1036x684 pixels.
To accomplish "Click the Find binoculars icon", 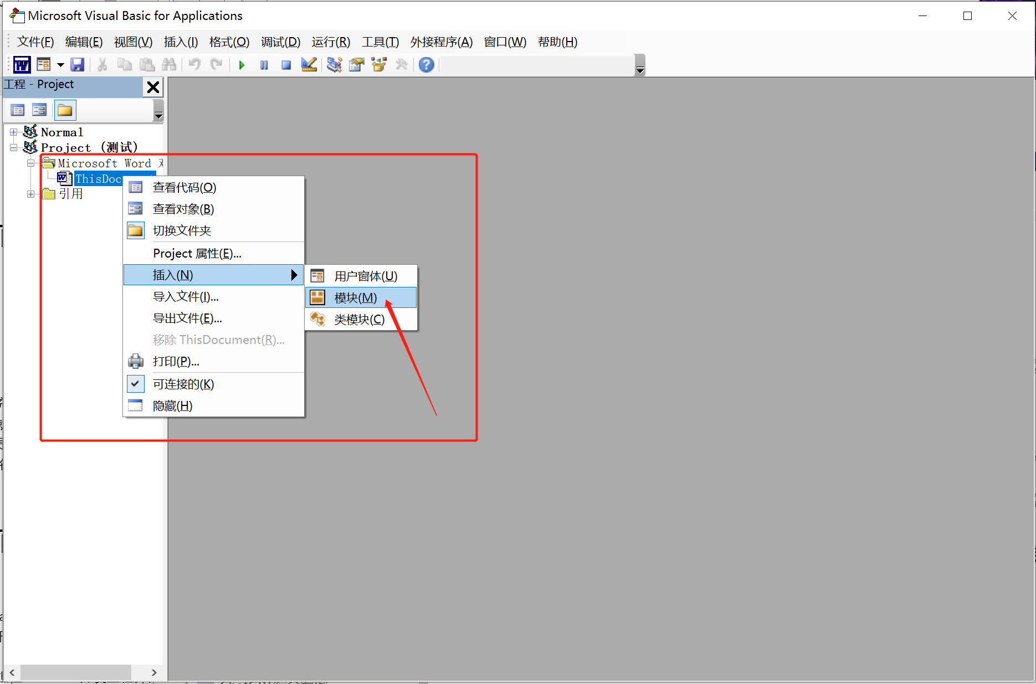I will pyautogui.click(x=169, y=65).
